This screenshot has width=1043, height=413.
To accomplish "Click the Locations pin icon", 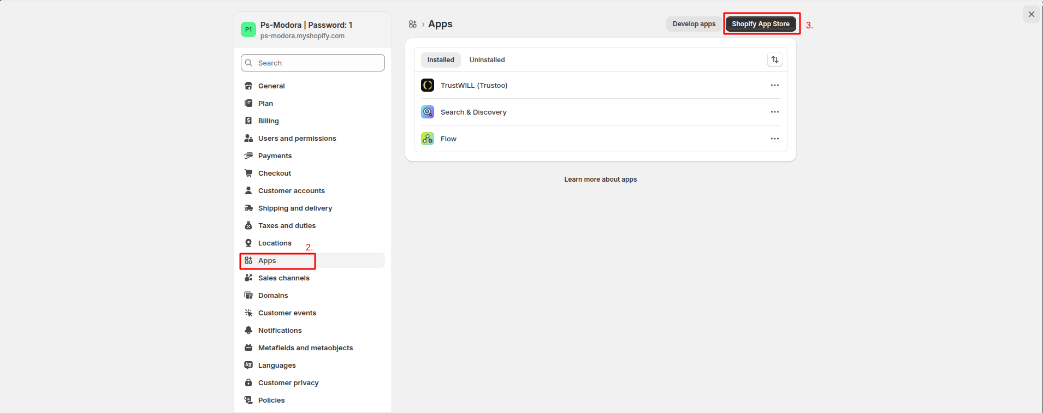I will pyautogui.click(x=248, y=243).
